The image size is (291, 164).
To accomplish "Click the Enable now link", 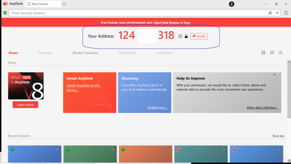I will (157, 108).
